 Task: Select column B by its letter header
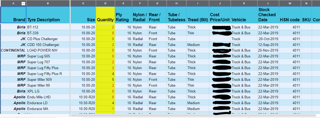click(x=48, y=3)
